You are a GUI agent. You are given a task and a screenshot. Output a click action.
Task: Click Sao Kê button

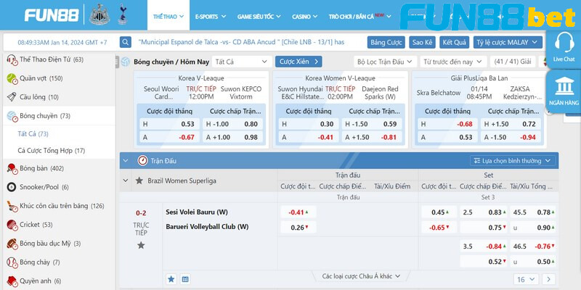pos(423,42)
